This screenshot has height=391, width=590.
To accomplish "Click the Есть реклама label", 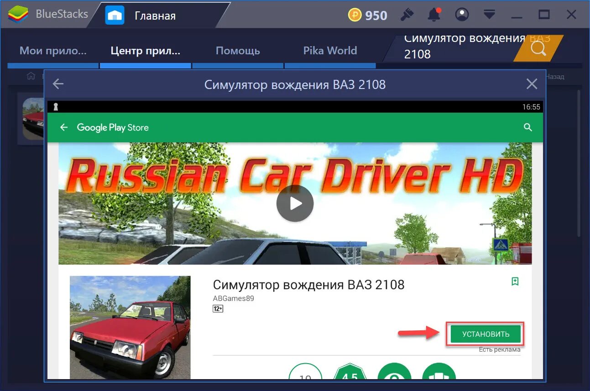I will 500,350.
